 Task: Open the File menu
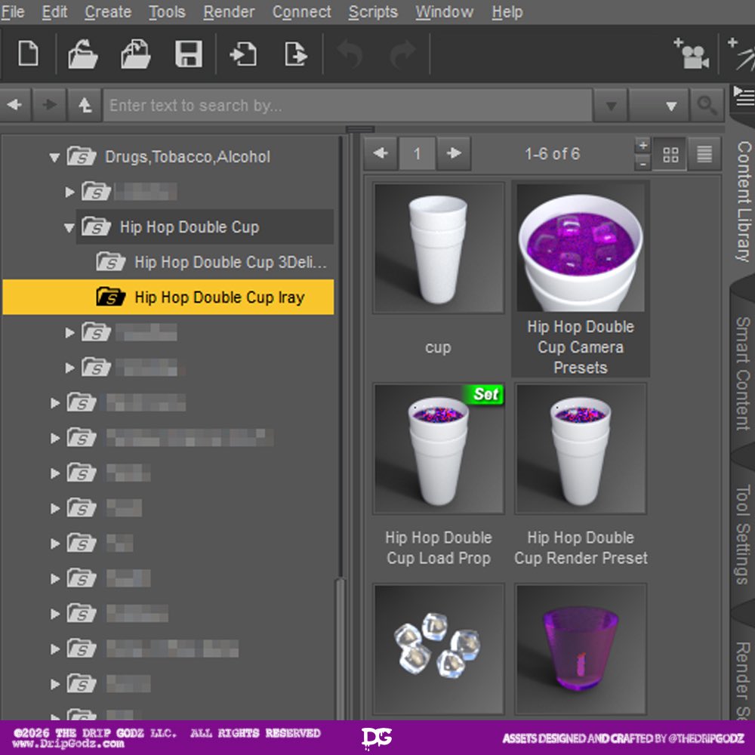pyautogui.click(x=13, y=11)
